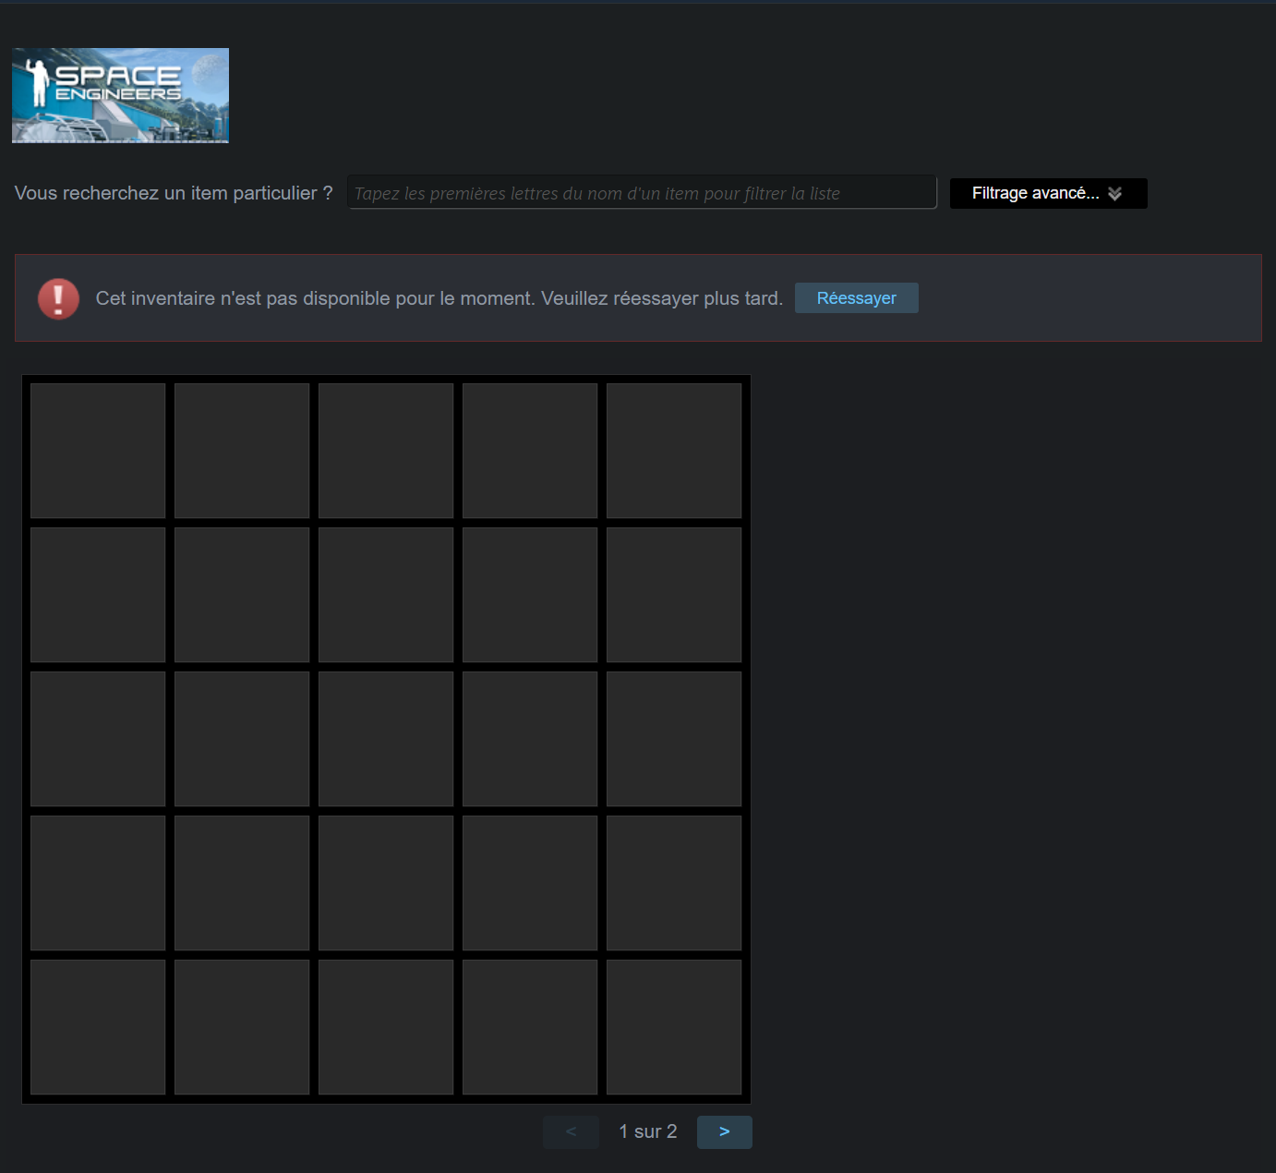Pick the middle slot in the bottom row

click(386, 1027)
